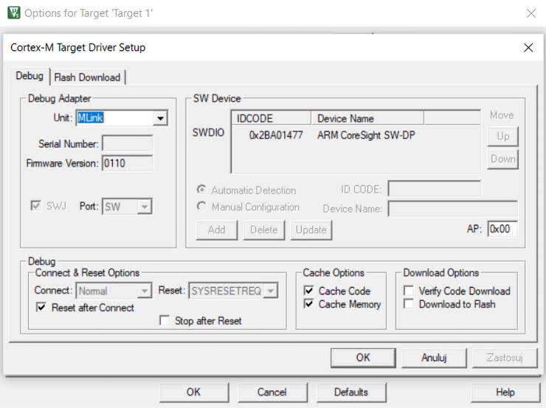The image size is (546, 408).
Task: Toggle Reset after Connect checkbox
Action: coord(41,308)
